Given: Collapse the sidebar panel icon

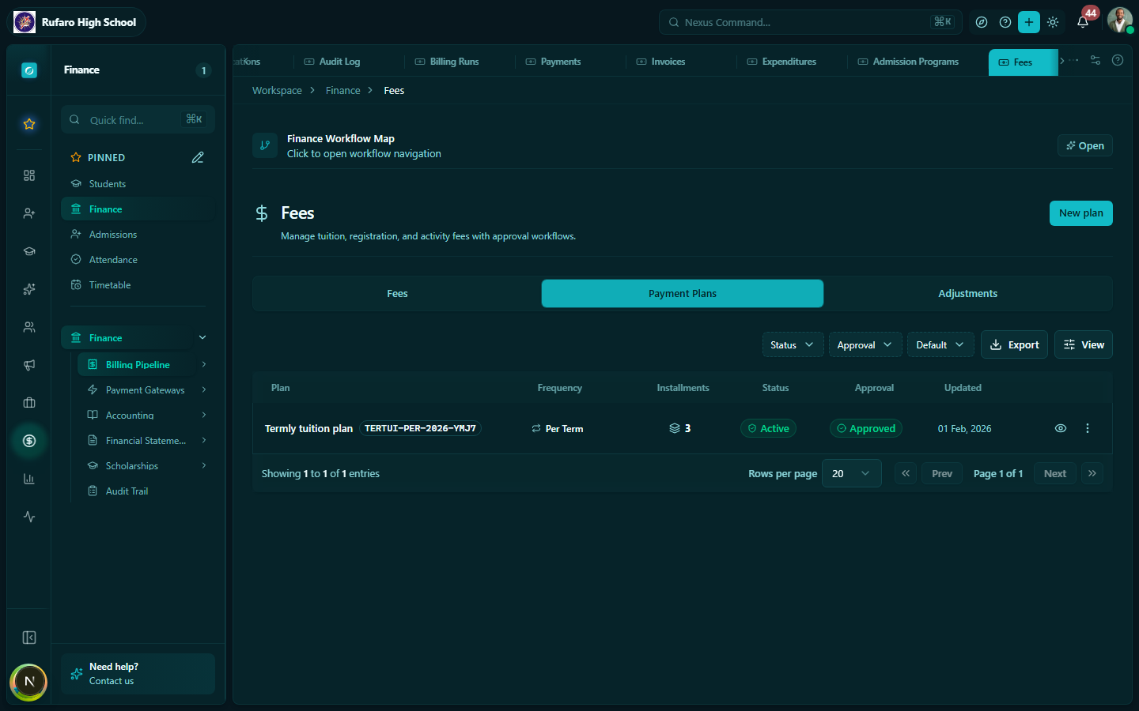Looking at the screenshot, I should (29, 638).
